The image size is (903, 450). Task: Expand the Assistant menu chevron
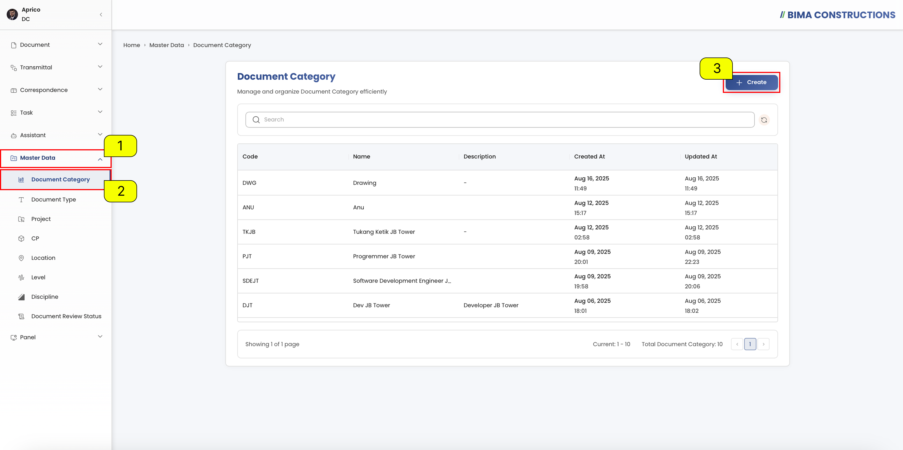(100, 134)
